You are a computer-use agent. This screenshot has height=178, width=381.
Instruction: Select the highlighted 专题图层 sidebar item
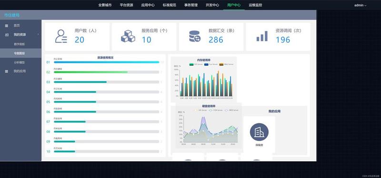(x=20, y=53)
